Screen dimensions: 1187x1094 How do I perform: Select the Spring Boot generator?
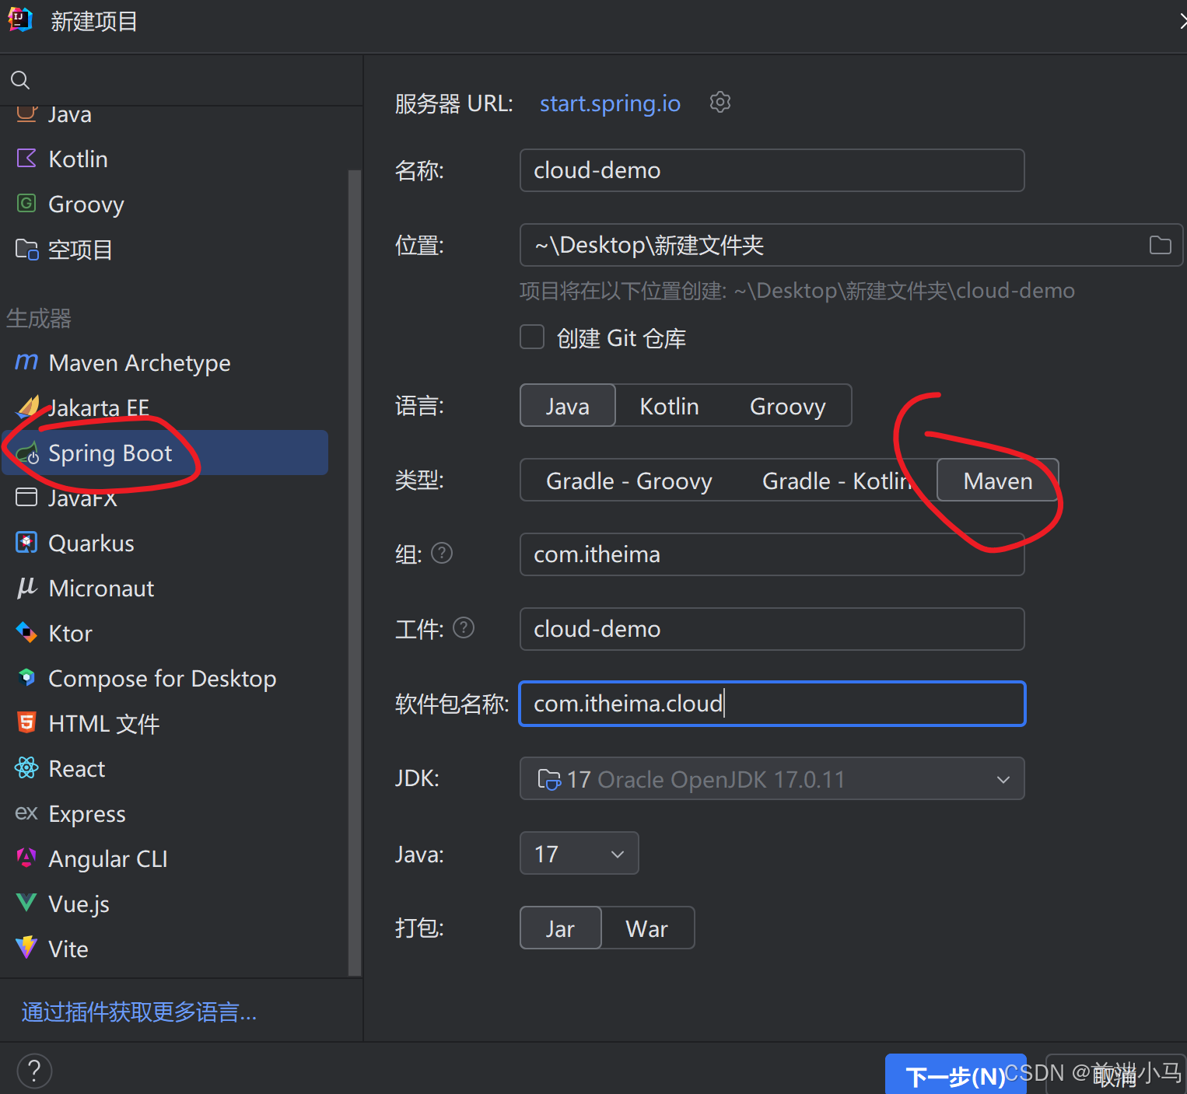[x=165, y=453]
